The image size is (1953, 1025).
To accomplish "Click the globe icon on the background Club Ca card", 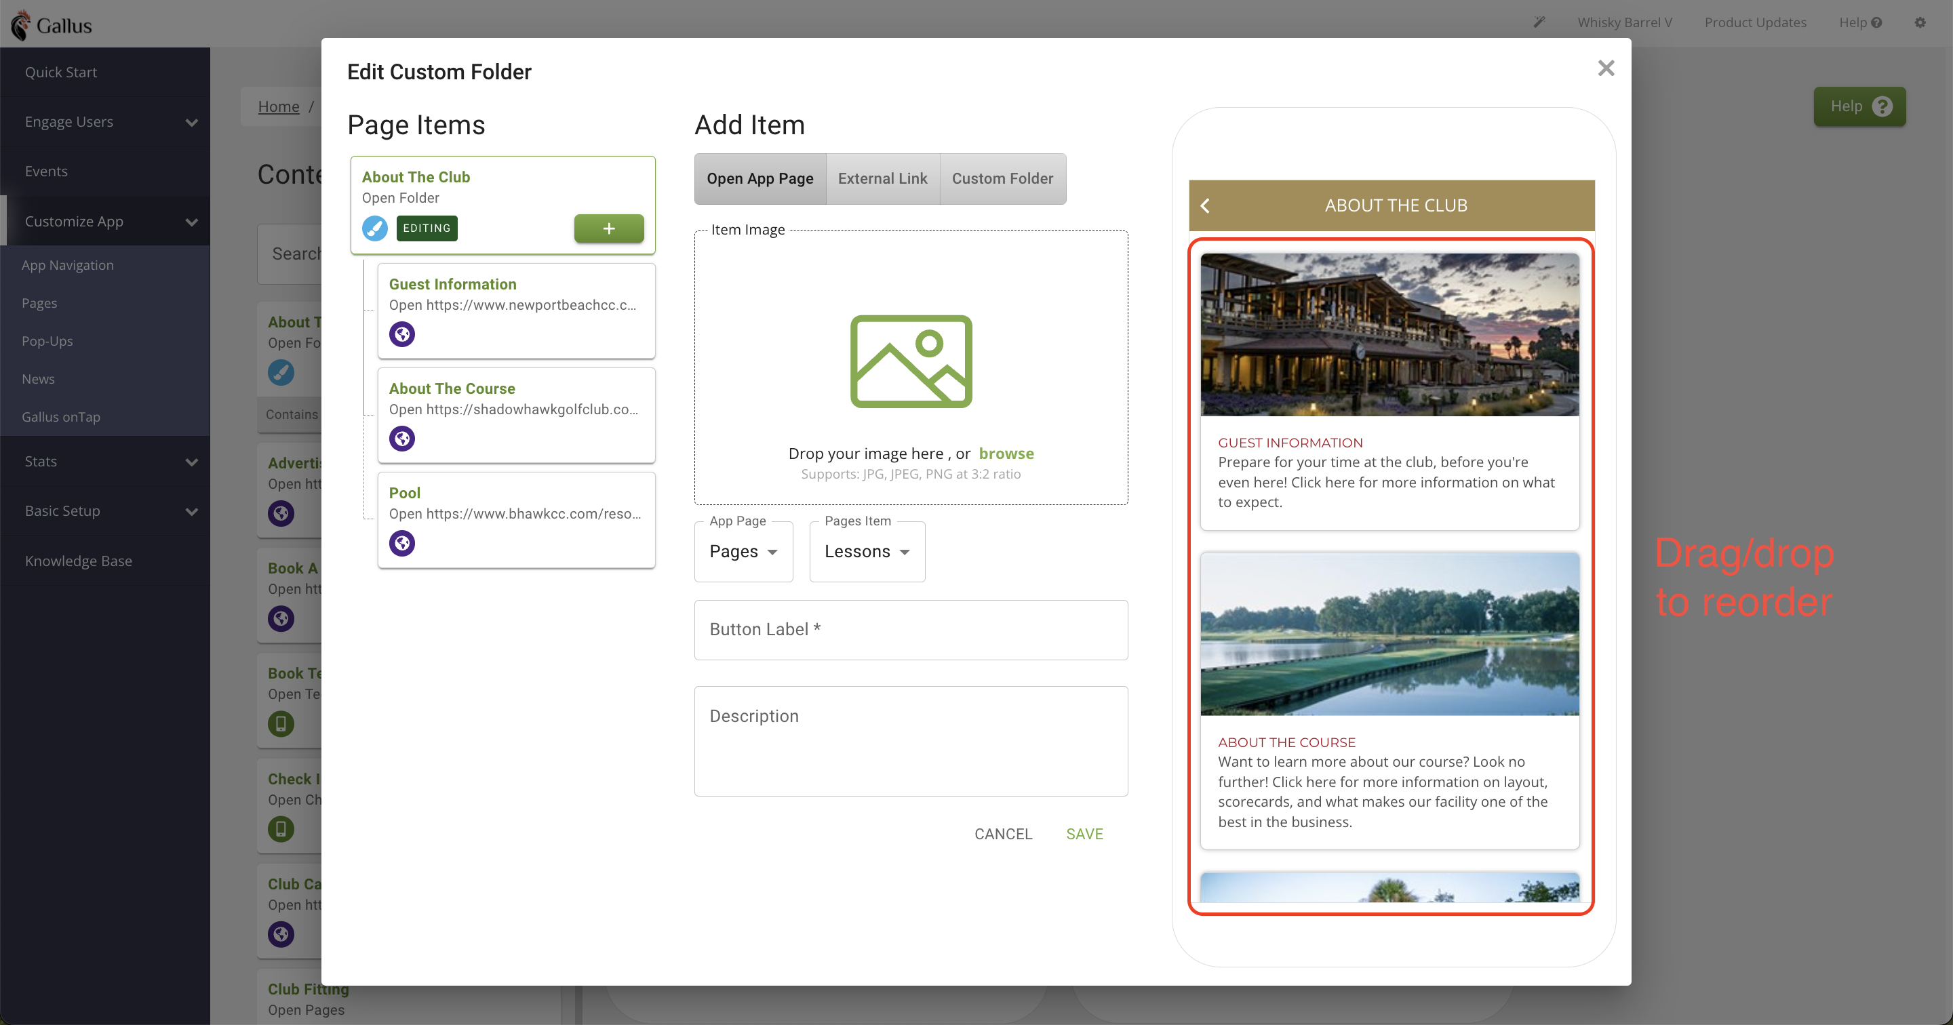I will (281, 935).
